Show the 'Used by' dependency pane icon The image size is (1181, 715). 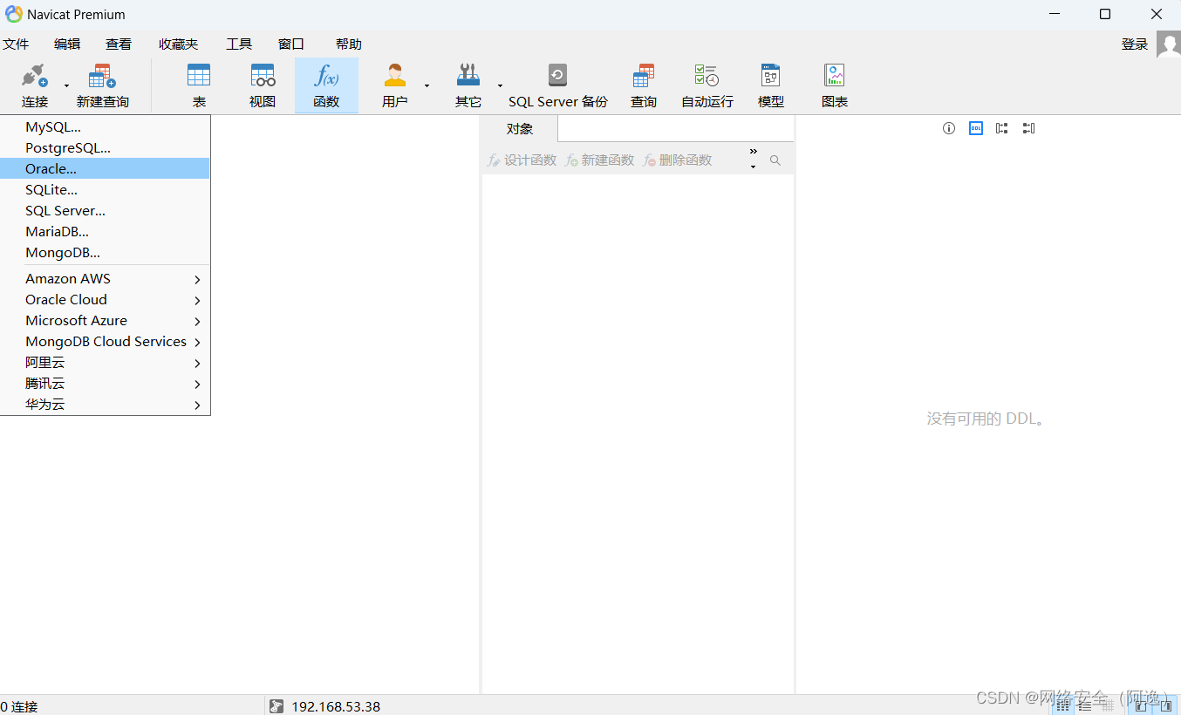coord(1028,128)
